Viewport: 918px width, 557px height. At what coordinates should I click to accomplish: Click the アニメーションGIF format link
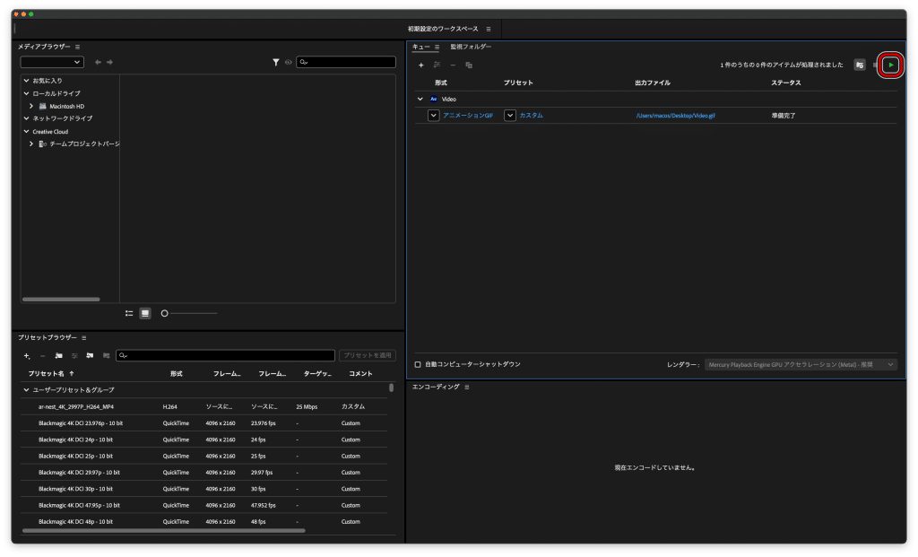coord(467,116)
